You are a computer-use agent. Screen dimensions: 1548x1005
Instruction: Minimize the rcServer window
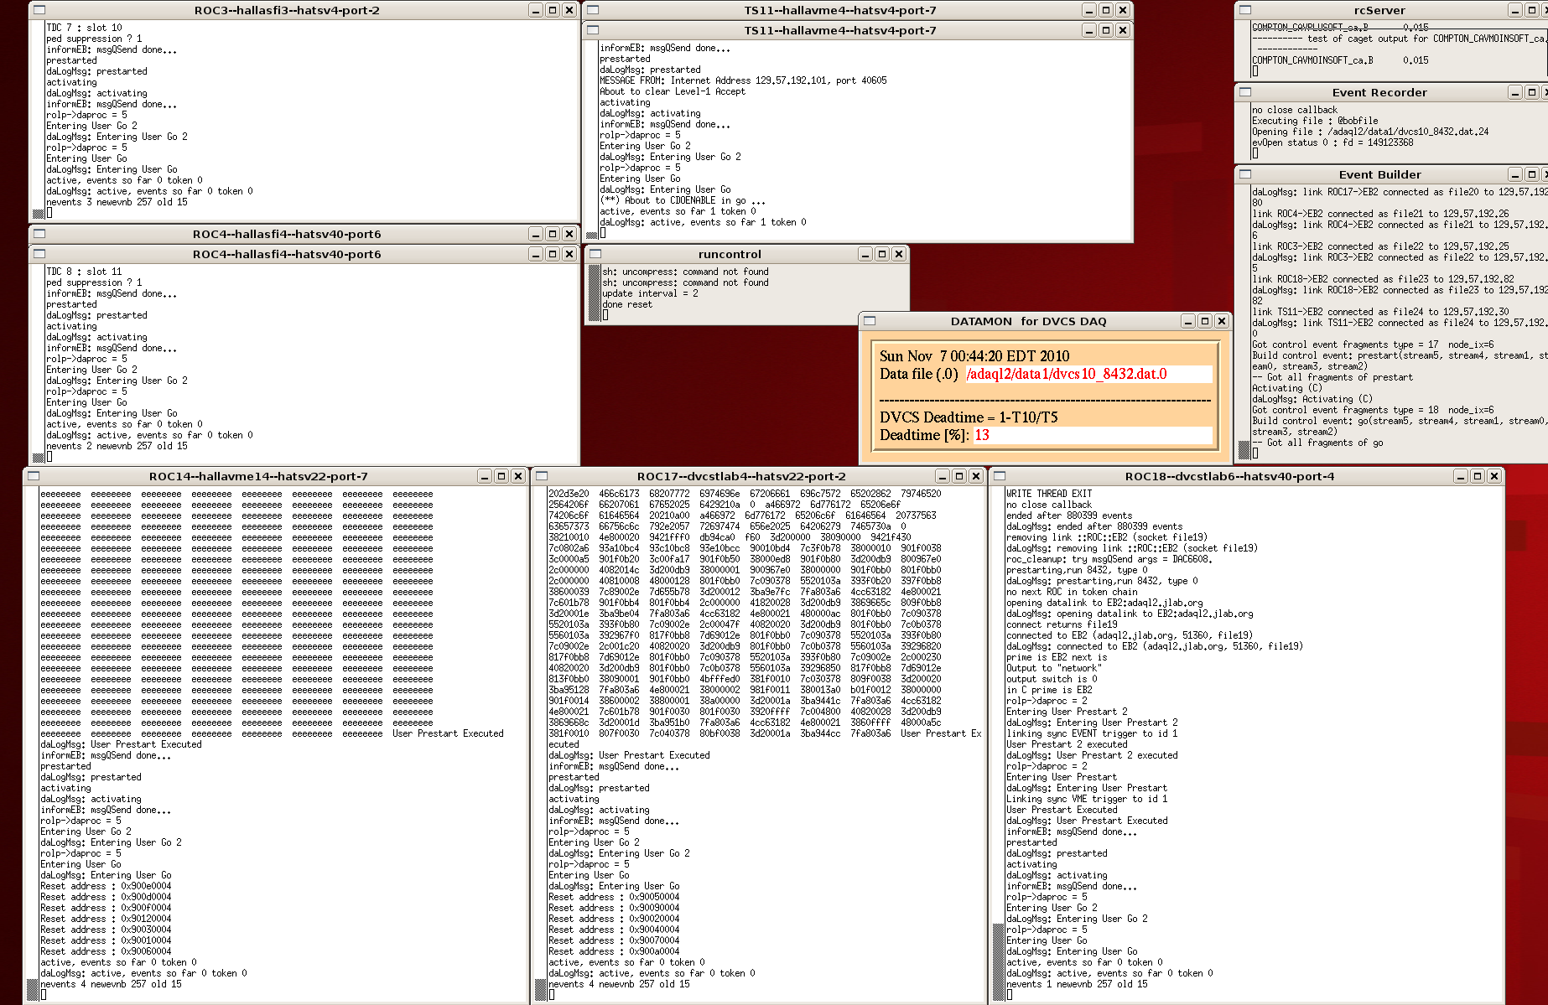click(x=1515, y=10)
